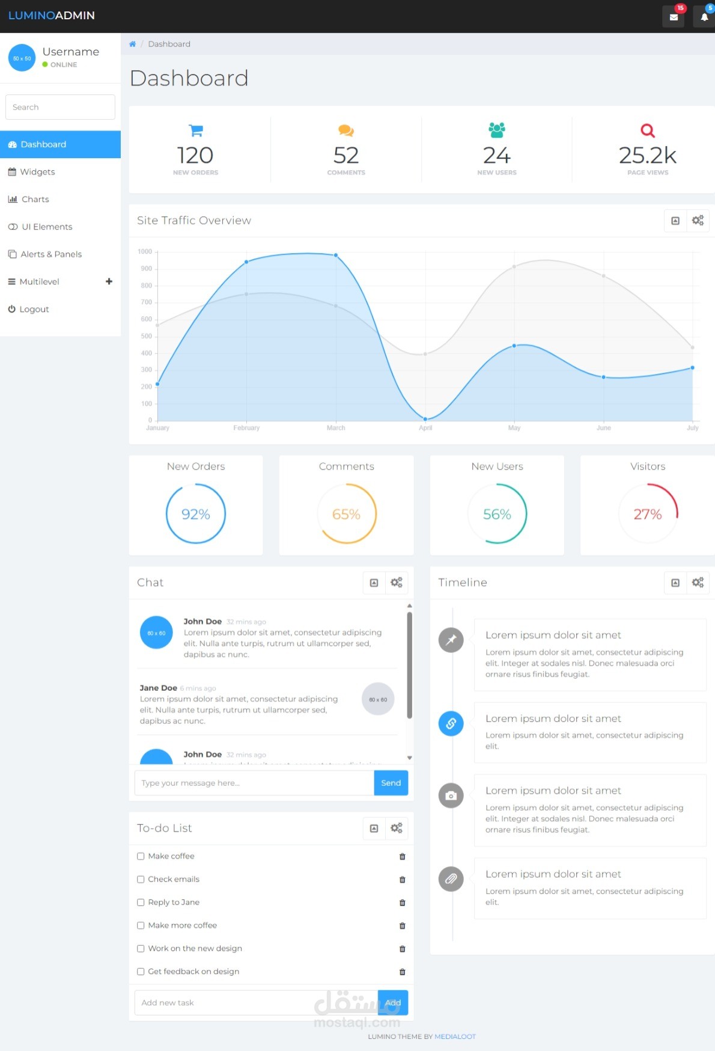Delete Make more coffee task via trash icon
715x1051 pixels.
[403, 926]
